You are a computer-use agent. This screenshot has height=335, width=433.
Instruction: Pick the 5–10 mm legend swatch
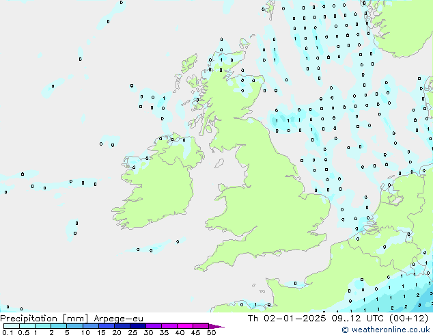[74, 326]
